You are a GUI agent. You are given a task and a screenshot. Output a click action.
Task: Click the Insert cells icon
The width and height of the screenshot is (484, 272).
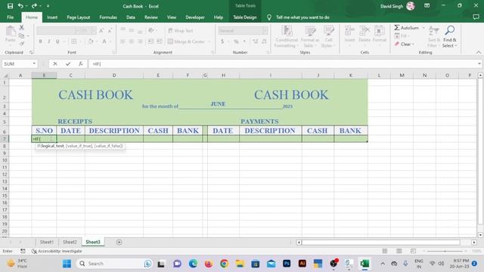tap(349, 31)
